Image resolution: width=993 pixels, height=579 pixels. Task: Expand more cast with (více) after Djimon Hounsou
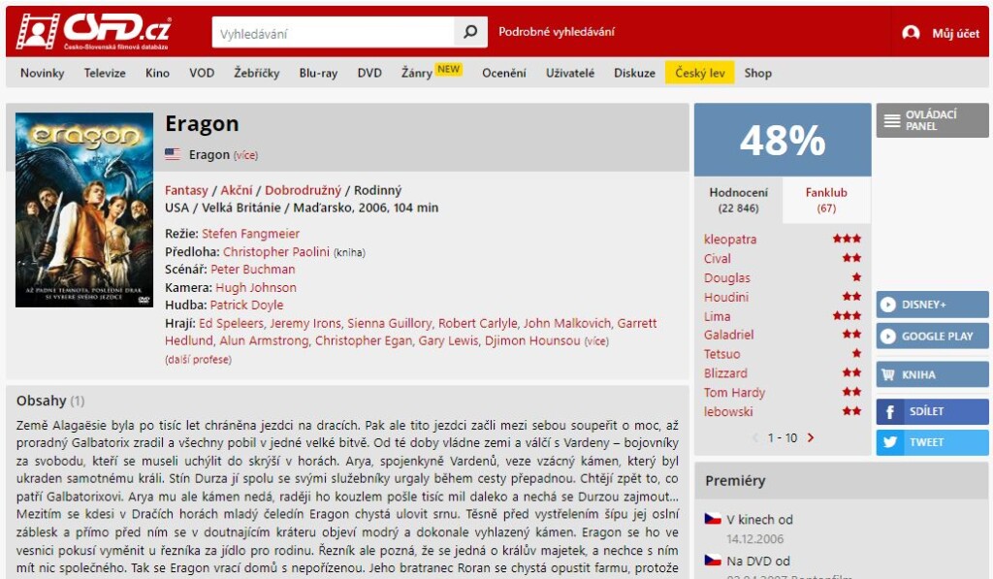pyautogui.click(x=596, y=341)
